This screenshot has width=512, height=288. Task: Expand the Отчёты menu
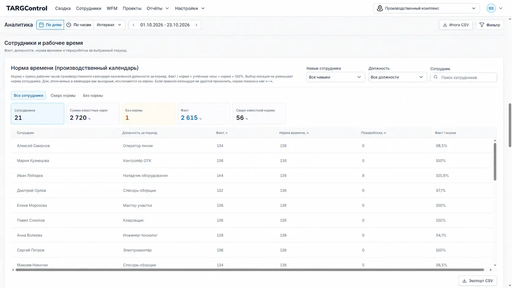click(x=158, y=8)
